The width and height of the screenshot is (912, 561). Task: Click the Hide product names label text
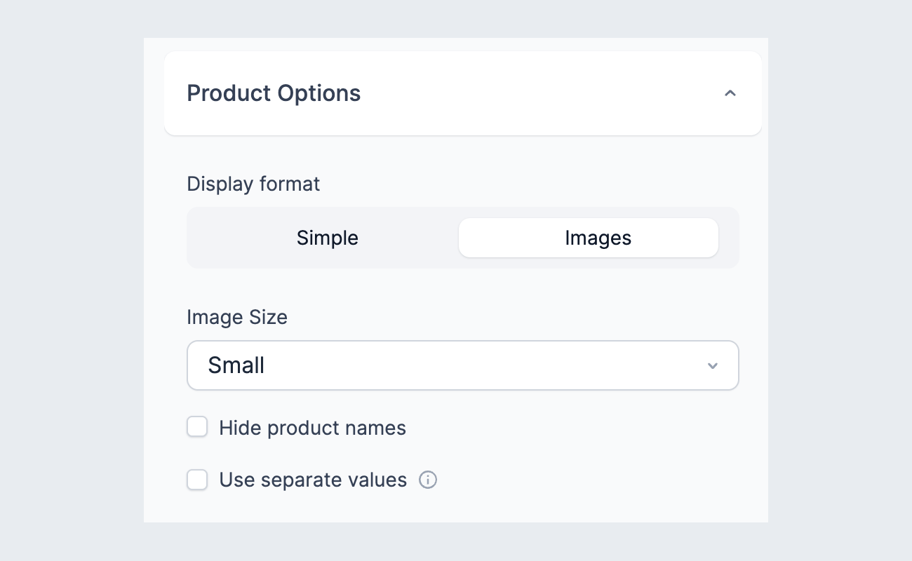313,428
